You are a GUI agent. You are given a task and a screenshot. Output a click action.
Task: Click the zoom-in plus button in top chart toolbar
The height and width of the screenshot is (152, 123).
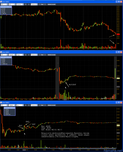coord(26,5)
